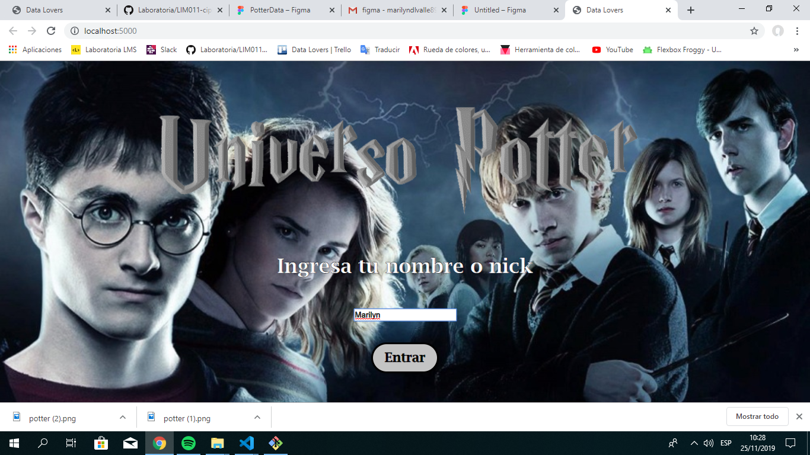Switch to the PotterData – Figma tab
The image size is (810, 455).
pos(285,10)
